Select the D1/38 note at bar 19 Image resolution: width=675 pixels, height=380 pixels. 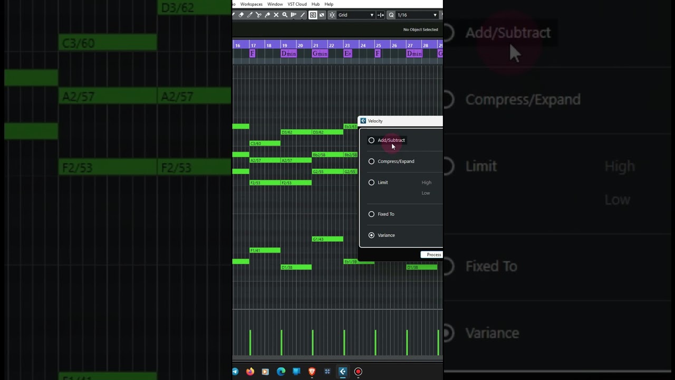296,267
